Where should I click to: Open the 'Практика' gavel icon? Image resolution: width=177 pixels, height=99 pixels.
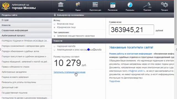(x=147, y=5)
